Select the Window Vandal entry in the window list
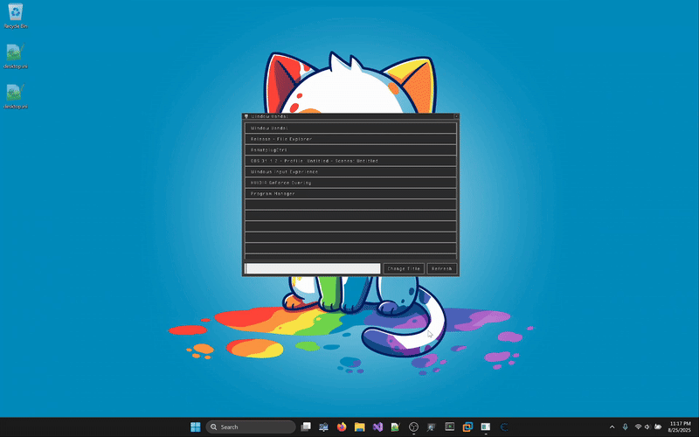The image size is (699, 437). point(350,128)
